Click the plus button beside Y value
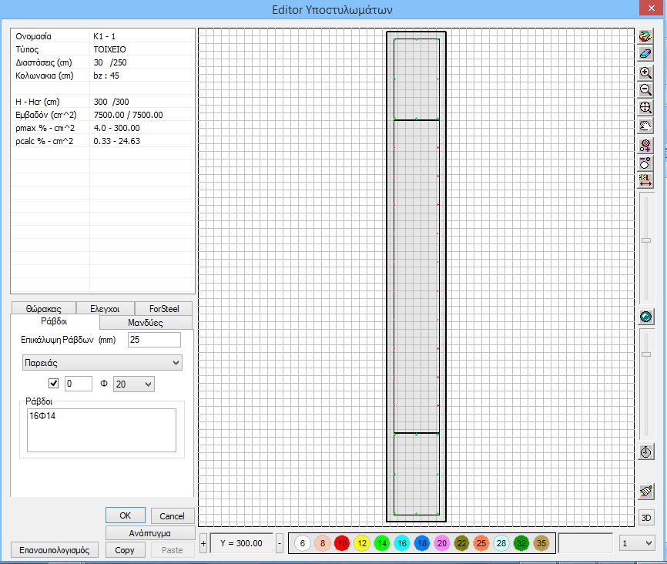This screenshot has height=564, width=667. coord(203,543)
